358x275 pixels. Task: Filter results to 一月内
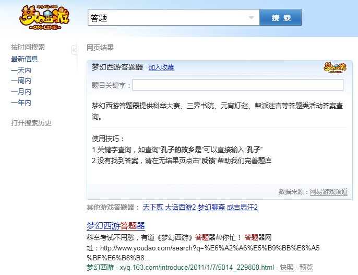coord(21,91)
